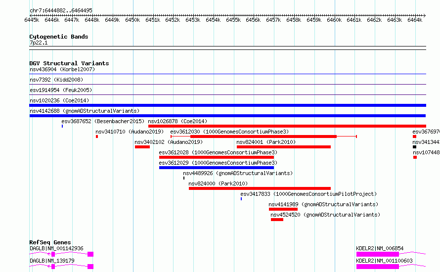Click the DAGLB|NM_139179 gene label
Image resolution: width=440 pixels, height=272 pixels.
pyautogui.click(x=52, y=261)
